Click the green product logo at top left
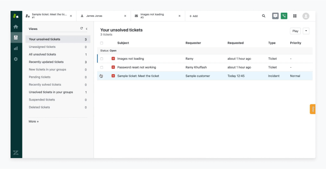The height and width of the screenshot is (169, 326). coord(16,16)
